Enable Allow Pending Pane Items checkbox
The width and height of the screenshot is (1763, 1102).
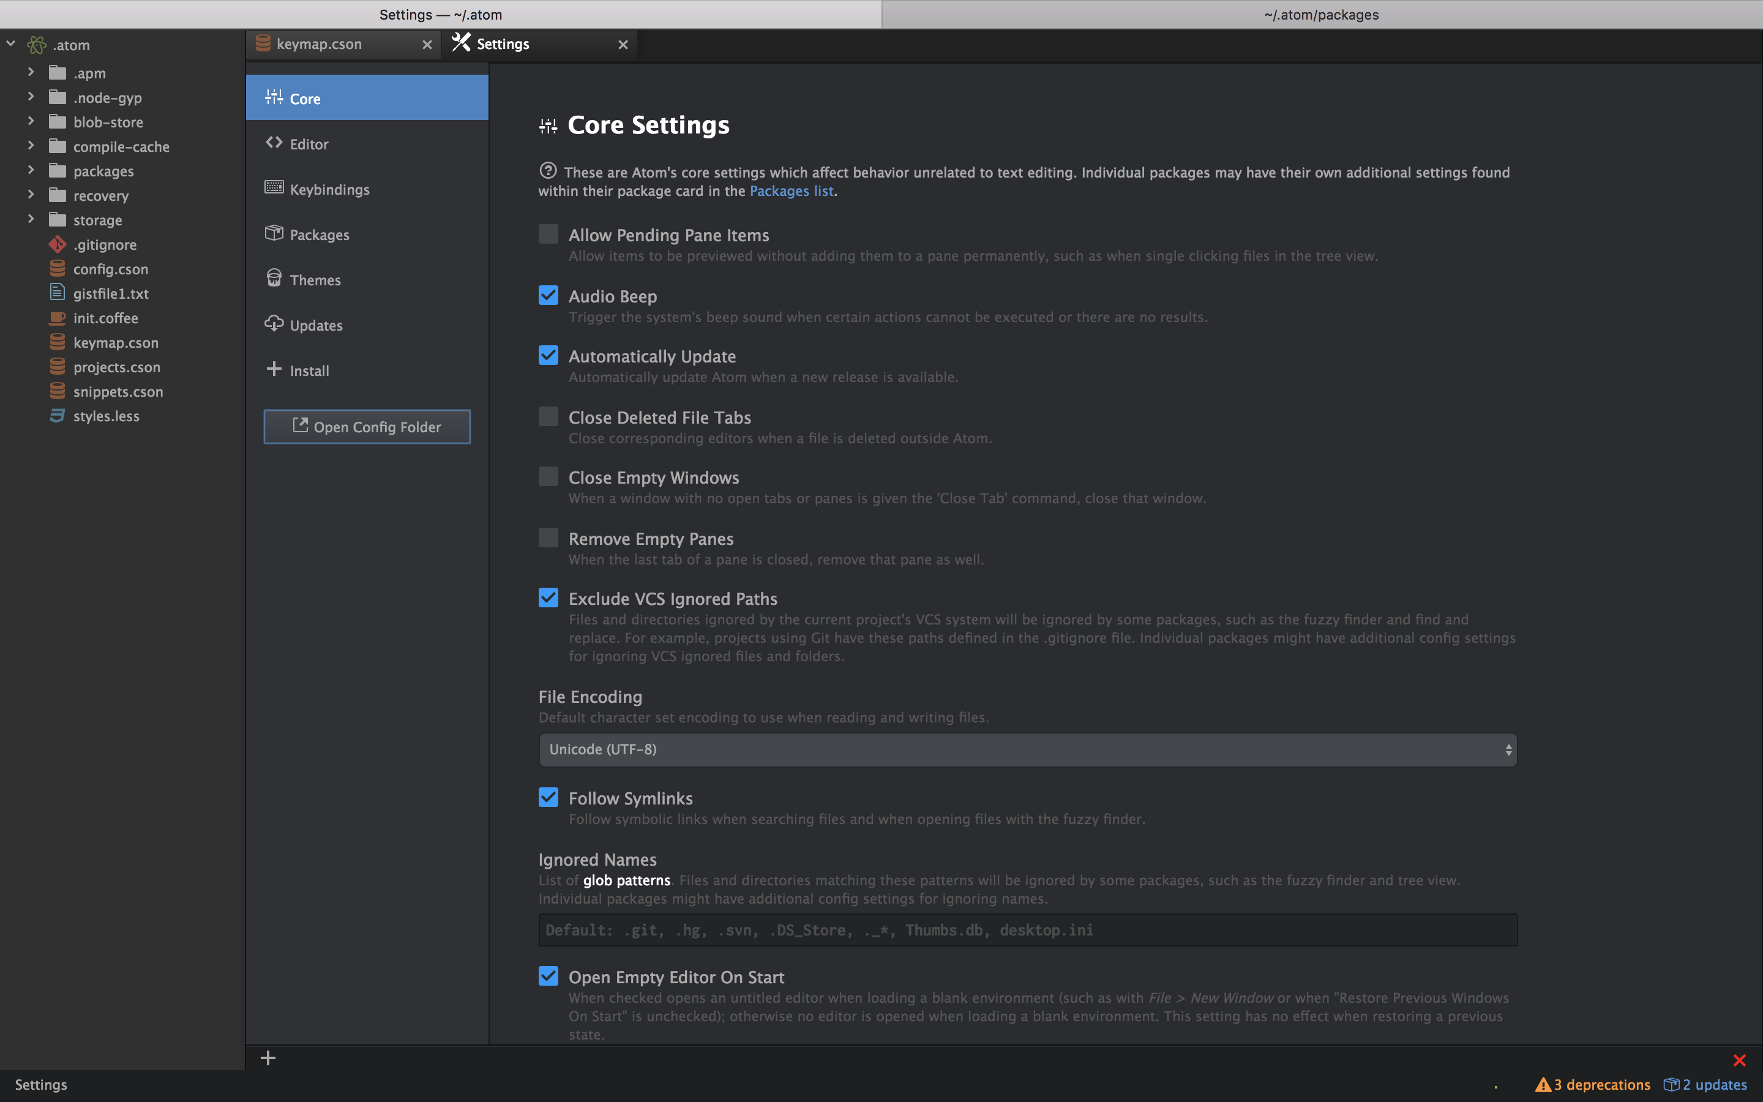click(548, 234)
